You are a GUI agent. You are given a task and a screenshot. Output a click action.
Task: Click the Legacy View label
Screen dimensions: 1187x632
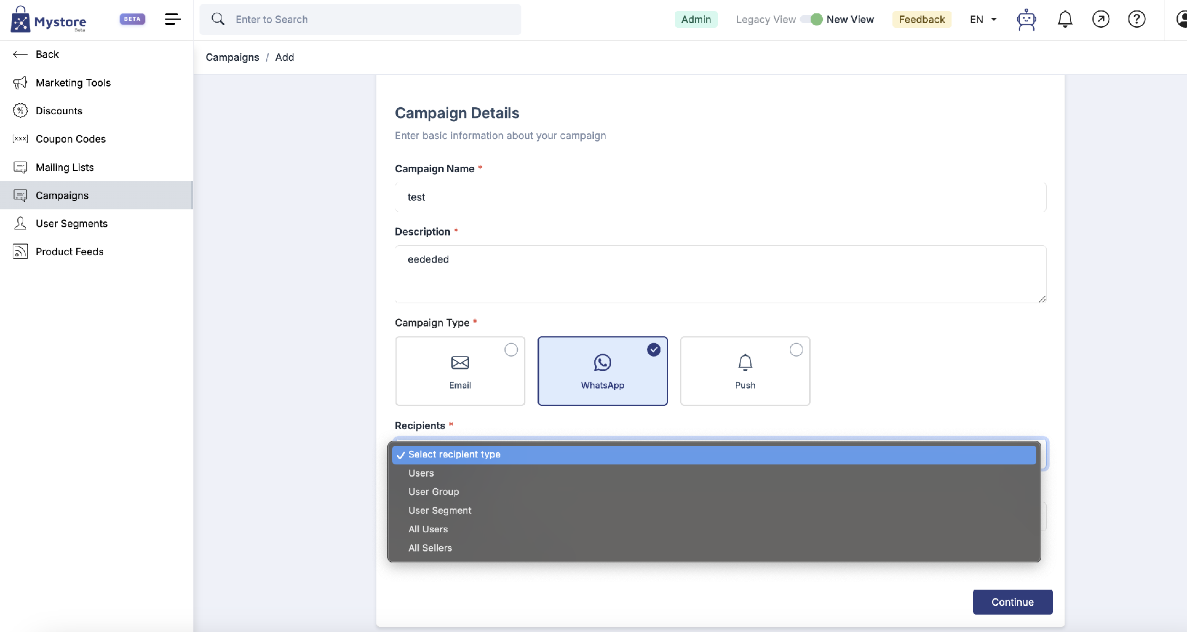pyautogui.click(x=766, y=20)
